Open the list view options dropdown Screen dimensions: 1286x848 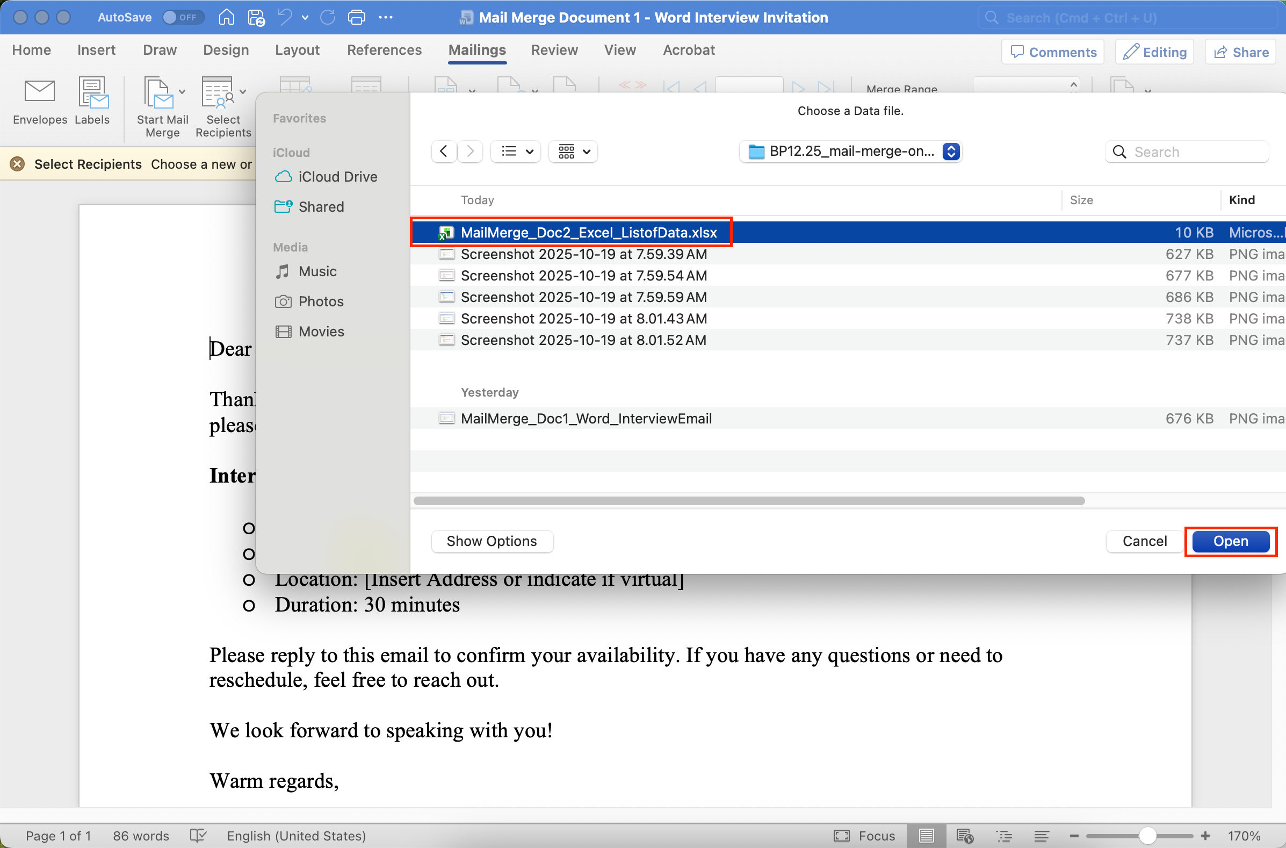[x=516, y=152]
